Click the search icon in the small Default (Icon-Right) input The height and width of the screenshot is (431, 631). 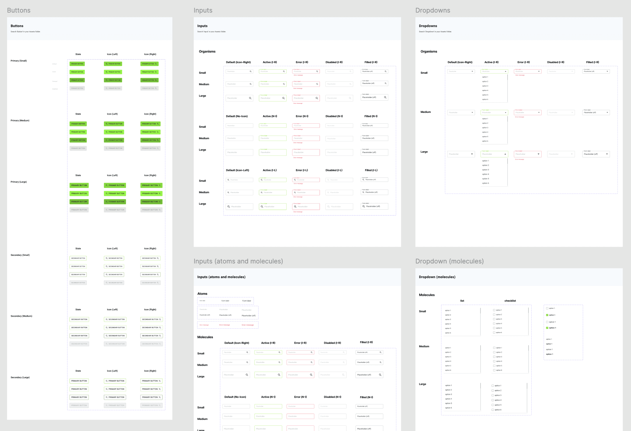[250, 71]
